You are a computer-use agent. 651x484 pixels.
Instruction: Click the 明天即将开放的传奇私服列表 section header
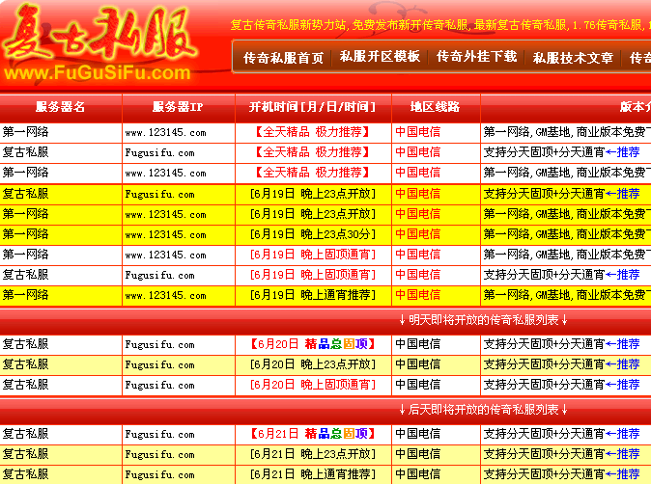[x=483, y=320]
